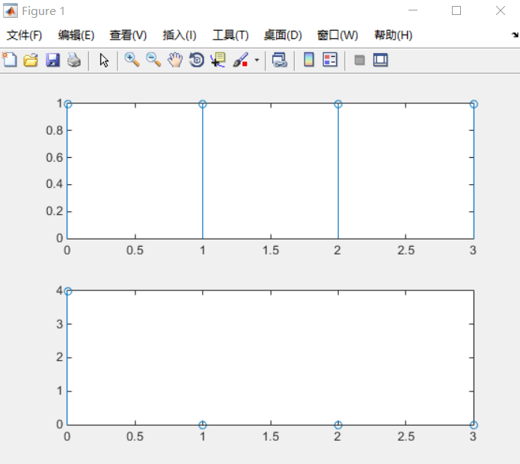Maximize the Figure 1 window
This screenshot has width=520, height=464.
[456, 10]
